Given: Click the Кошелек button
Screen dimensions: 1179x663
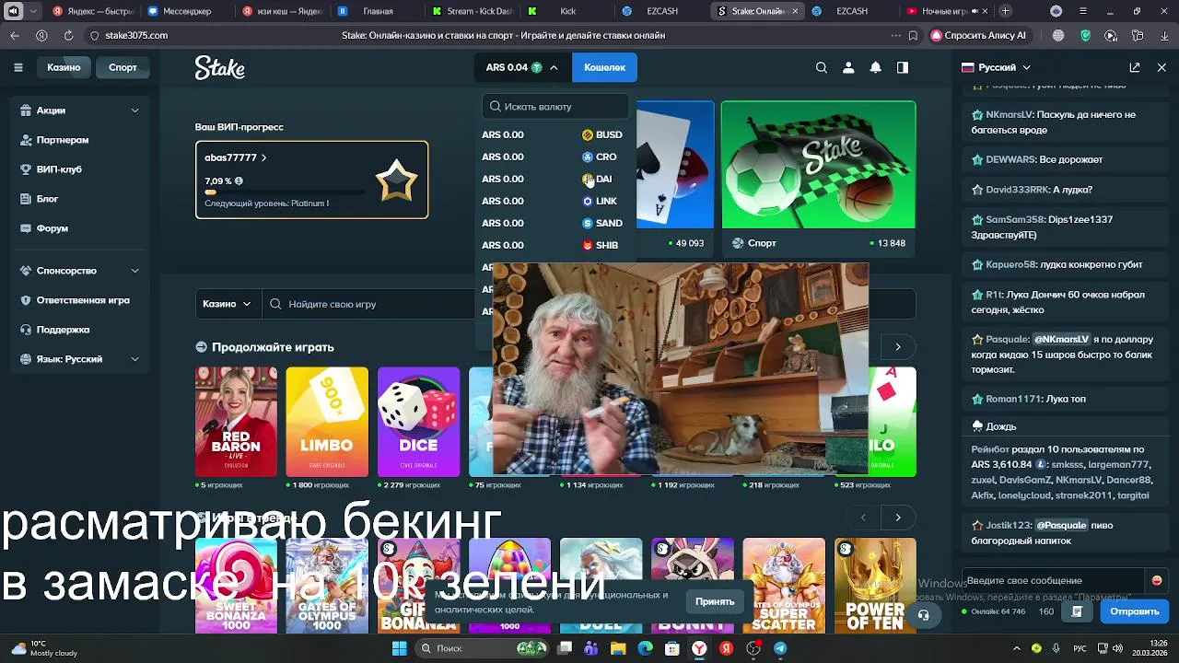Looking at the screenshot, I should point(604,67).
